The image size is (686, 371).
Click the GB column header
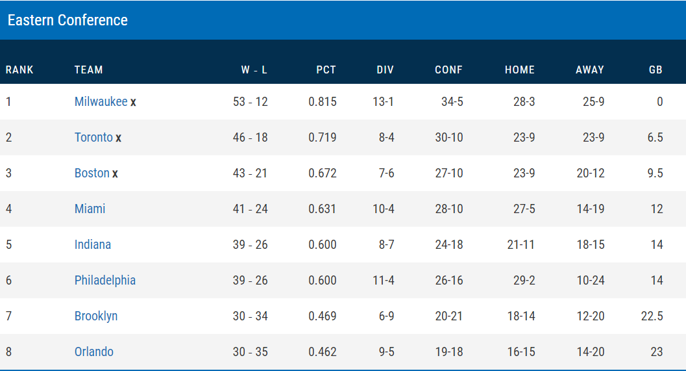pyautogui.click(x=655, y=70)
